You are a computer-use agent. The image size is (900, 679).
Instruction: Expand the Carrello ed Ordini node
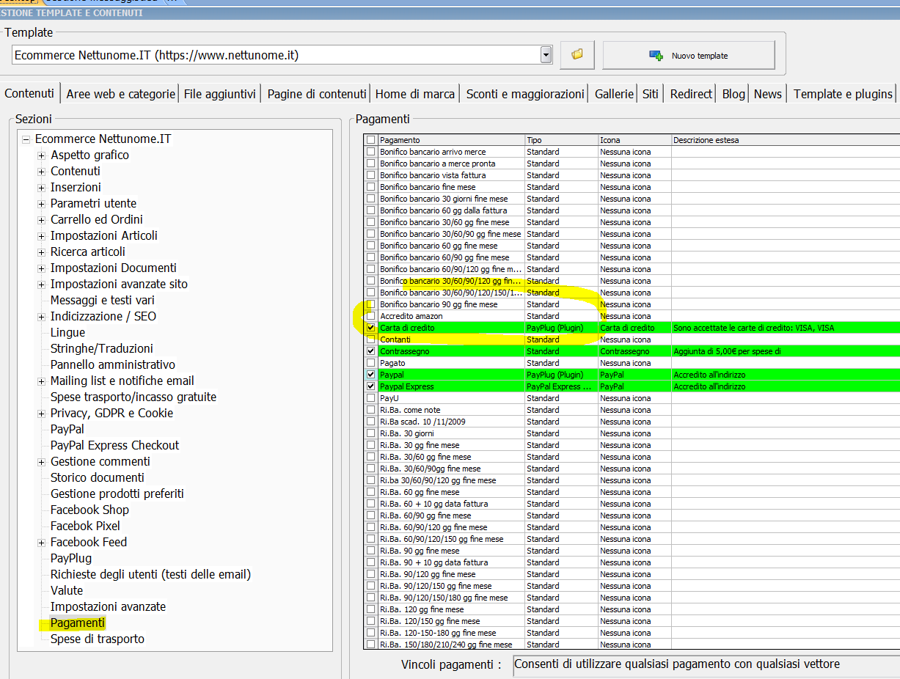(42, 220)
